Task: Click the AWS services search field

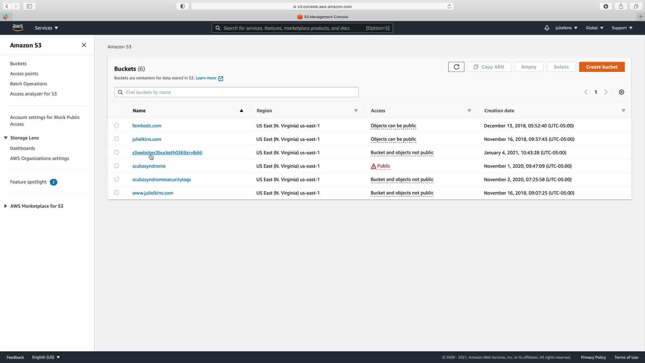Action: click(302, 28)
